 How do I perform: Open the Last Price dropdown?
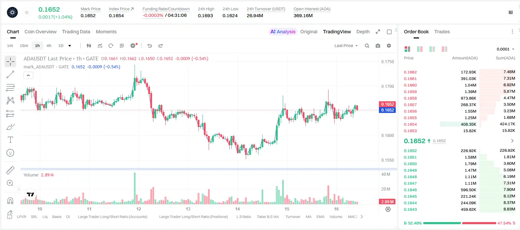point(346,46)
